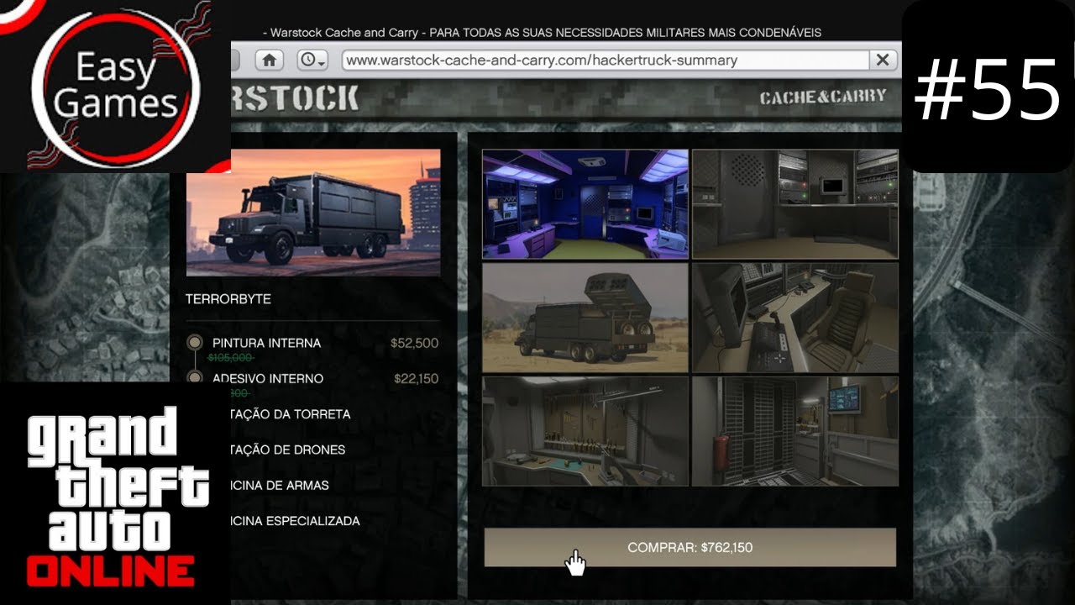Click the $22,150 price text

(x=414, y=378)
